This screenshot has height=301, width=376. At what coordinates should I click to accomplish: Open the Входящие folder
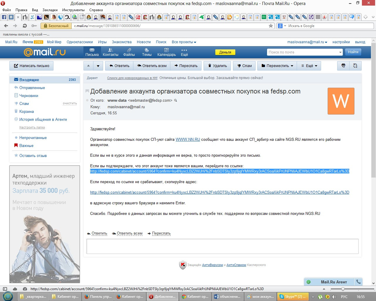coord(45,80)
